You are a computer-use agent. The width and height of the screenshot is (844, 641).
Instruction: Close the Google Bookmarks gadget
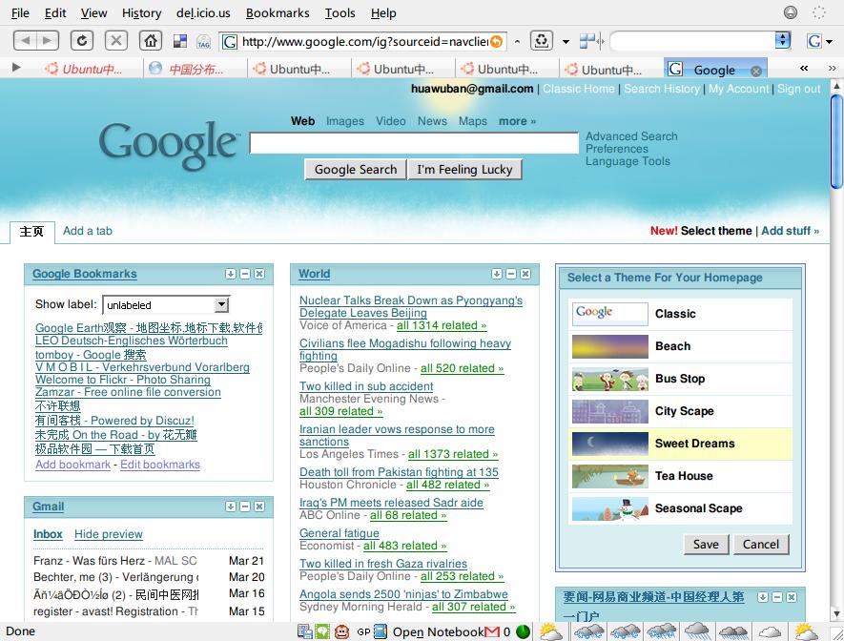pyautogui.click(x=259, y=274)
